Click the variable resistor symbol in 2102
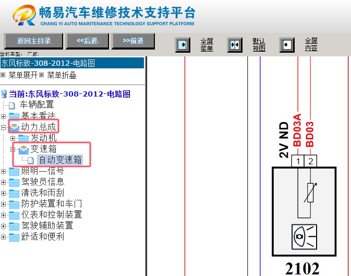This screenshot has width=351, height=276. click(310, 193)
